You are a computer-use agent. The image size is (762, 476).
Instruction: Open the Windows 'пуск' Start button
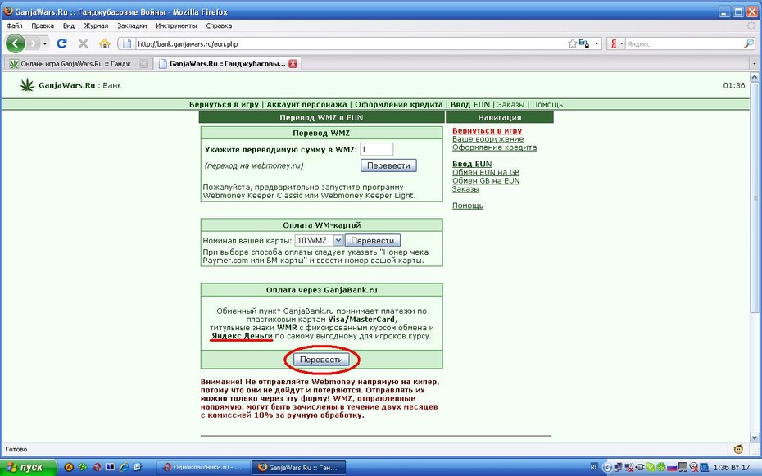tap(28, 467)
